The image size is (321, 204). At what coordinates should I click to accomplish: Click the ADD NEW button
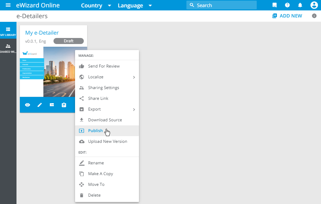coord(287,16)
